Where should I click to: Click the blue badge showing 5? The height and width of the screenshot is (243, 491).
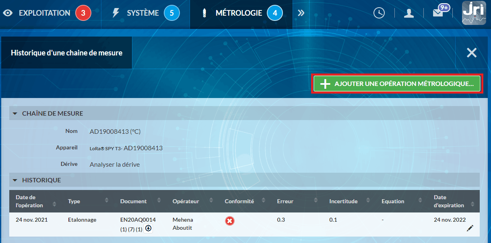click(172, 13)
